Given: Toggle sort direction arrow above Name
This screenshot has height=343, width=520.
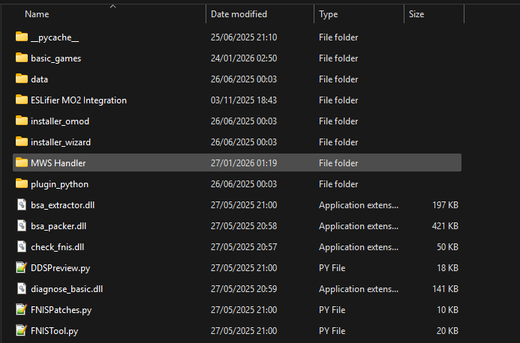Looking at the screenshot, I should pyautogui.click(x=113, y=6).
